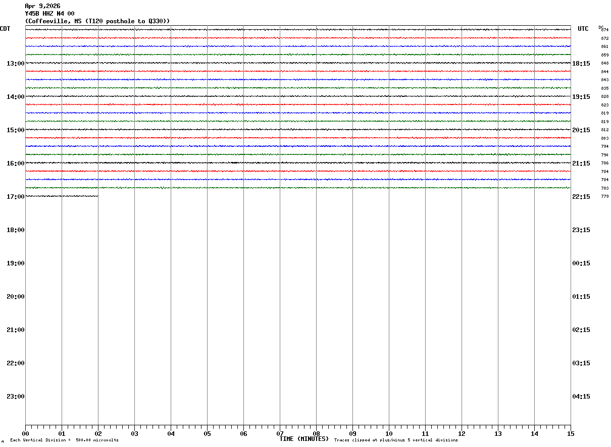
Task: Click the '19:15' UTC time label
Action: 581,97
